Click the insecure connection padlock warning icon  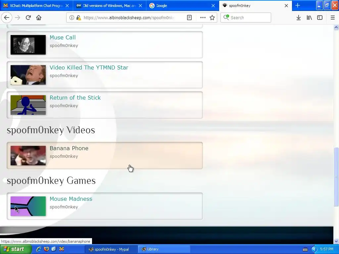point(78,18)
